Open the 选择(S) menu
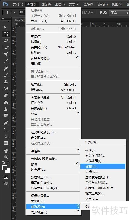The height and width of the screenshot is (220, 129). click(88, 4)
